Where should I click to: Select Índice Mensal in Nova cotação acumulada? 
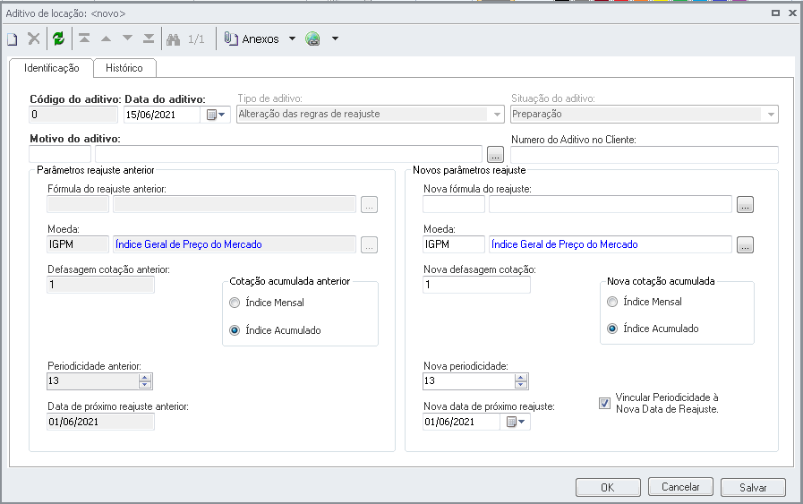point(612,302)
